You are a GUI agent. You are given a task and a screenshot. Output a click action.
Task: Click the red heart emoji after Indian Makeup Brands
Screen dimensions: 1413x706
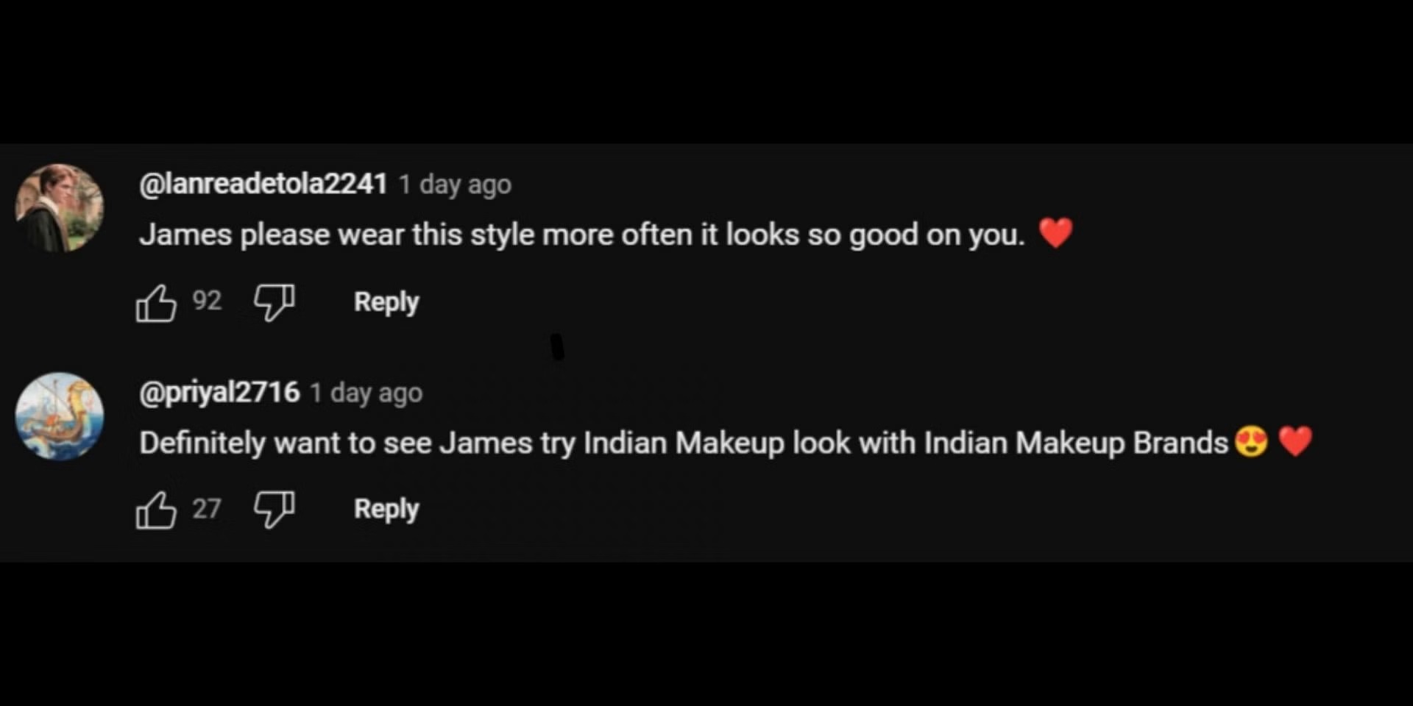coord(1295,441)
